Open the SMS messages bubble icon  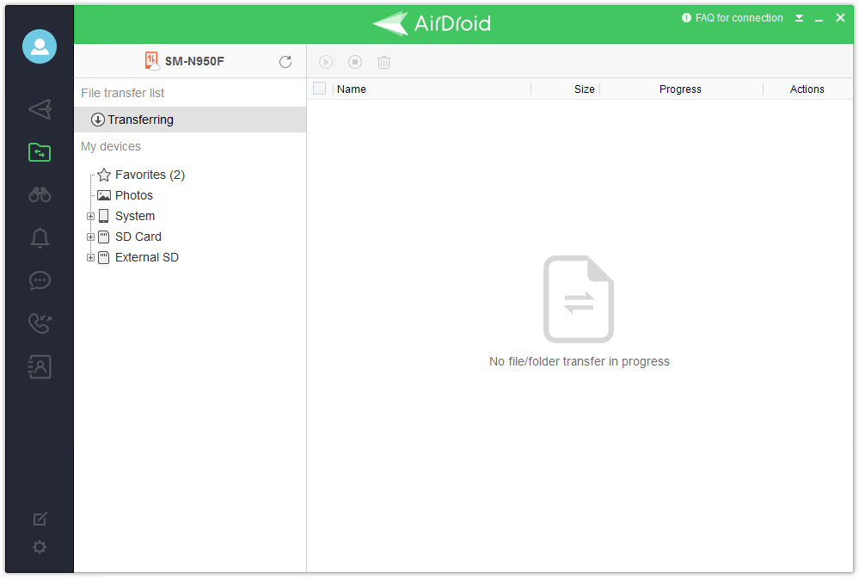point(40,280)
